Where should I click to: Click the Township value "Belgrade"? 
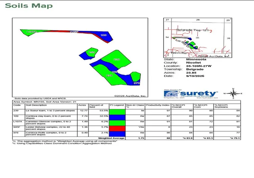click(x=195, y=69)
